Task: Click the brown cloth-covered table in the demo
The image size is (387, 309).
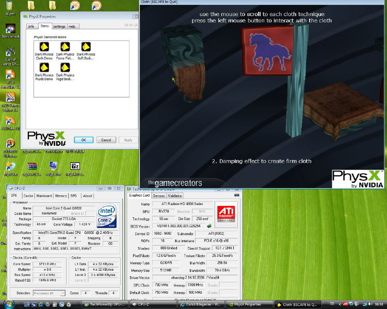Action: coord(342,110)
